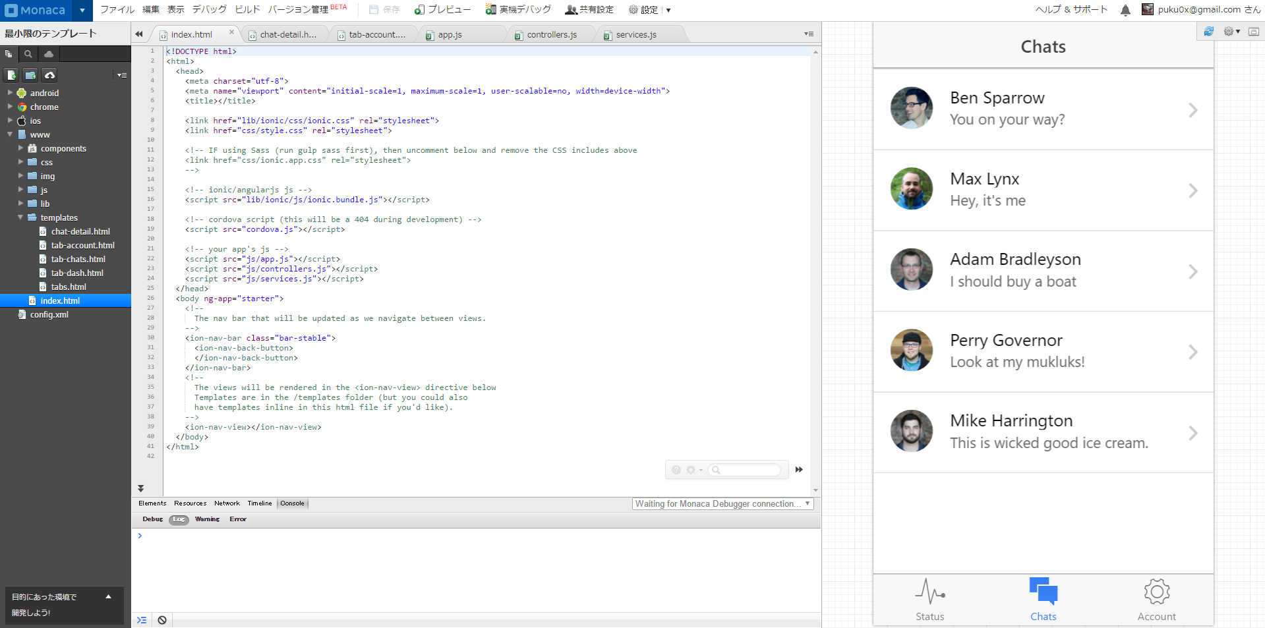Image resolution: width=1265 pixels, height=628 pixels.
Task: Open tab-chats.html in file tree
Action: tap(78, 259)
